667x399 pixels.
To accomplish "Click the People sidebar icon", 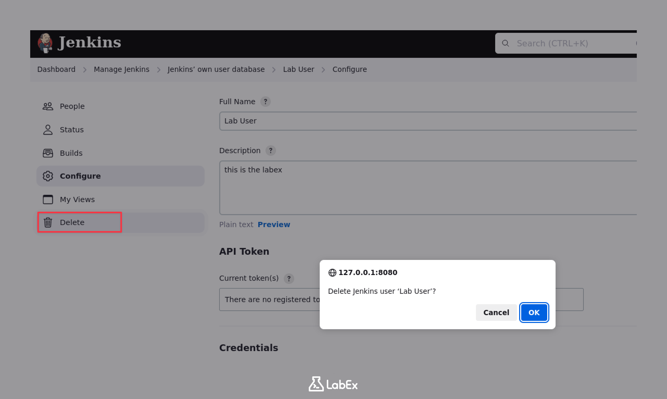I will coord(48,106).
